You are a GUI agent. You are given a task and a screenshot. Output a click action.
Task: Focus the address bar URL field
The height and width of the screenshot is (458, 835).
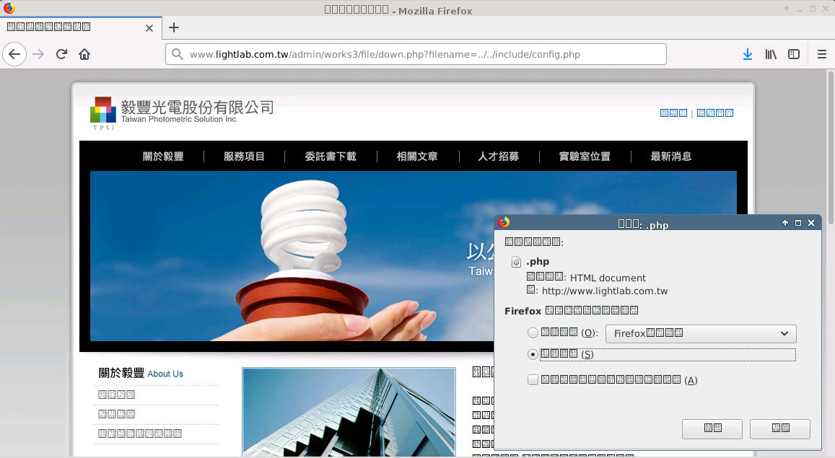click(416, 54)
